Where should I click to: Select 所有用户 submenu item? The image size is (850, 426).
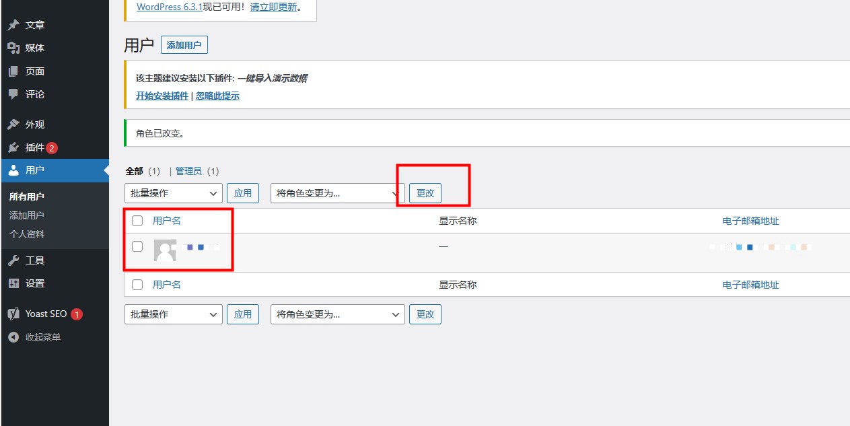[27, 197]
